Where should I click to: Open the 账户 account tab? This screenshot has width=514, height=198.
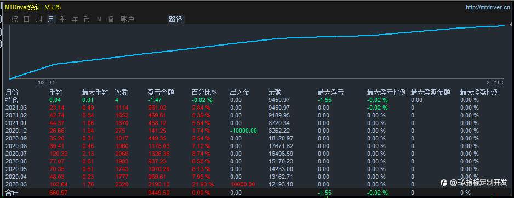pos(128,19)
